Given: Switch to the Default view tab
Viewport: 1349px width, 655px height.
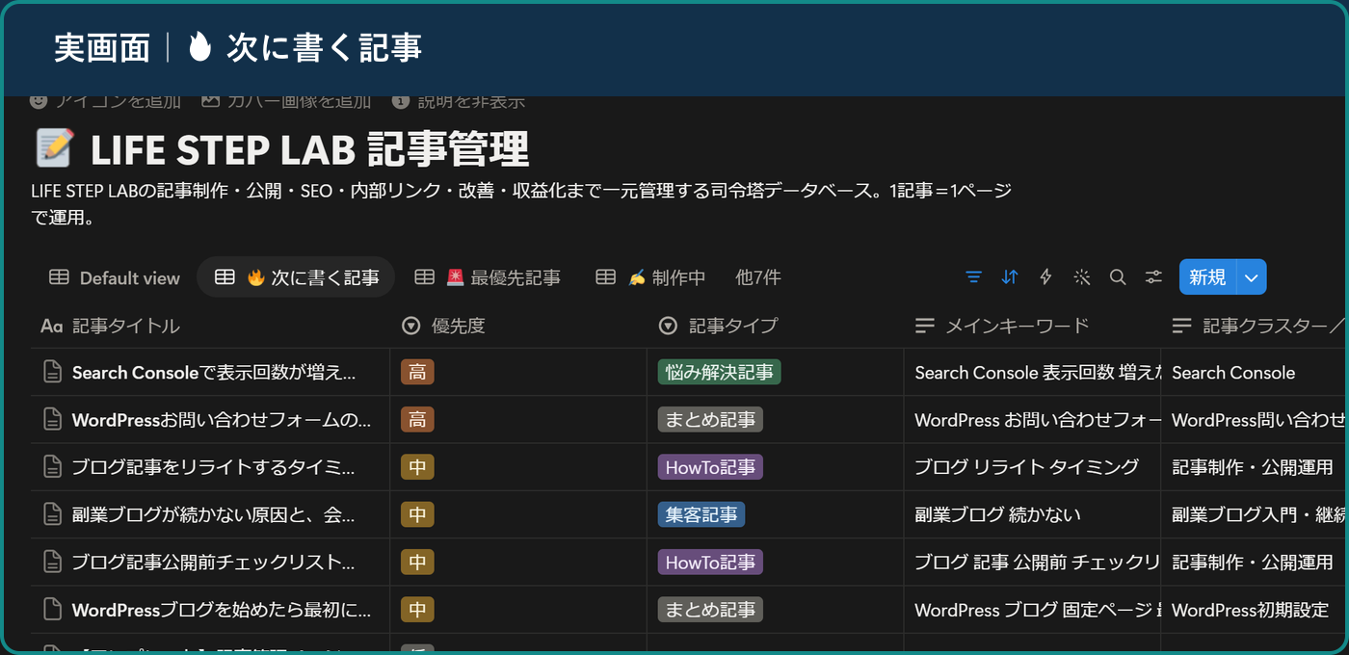Looking at the screenshot, I should tap(115, 277).
